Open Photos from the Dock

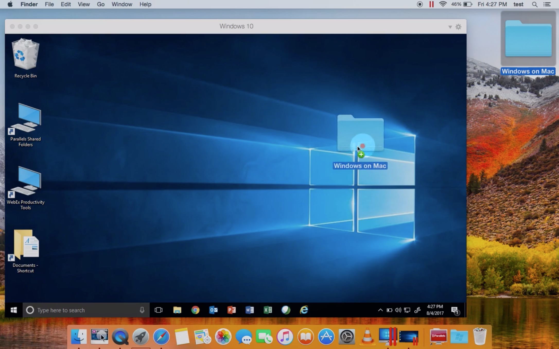(223, 336)
